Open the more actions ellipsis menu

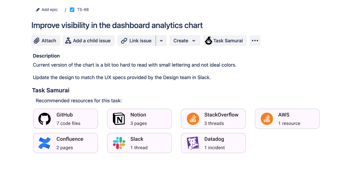[x=255, y=40]
